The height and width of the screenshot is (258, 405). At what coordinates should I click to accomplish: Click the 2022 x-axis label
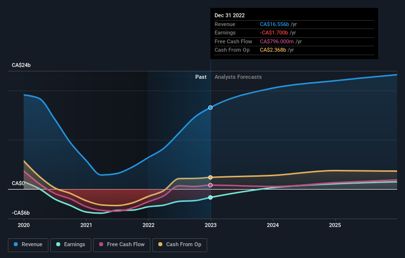pos(148,225)
